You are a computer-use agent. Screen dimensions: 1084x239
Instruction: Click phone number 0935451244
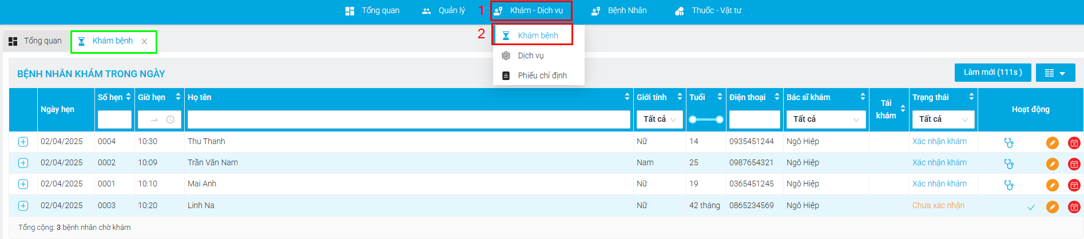[751, 141]
